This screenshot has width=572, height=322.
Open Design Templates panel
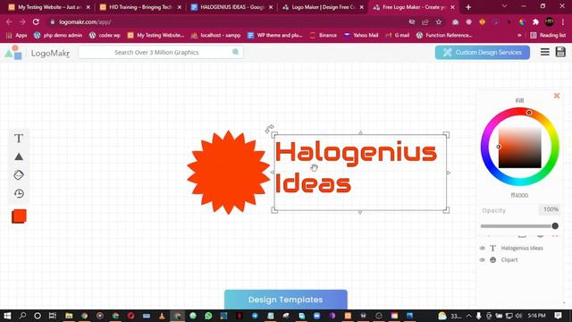pos(286,300)
